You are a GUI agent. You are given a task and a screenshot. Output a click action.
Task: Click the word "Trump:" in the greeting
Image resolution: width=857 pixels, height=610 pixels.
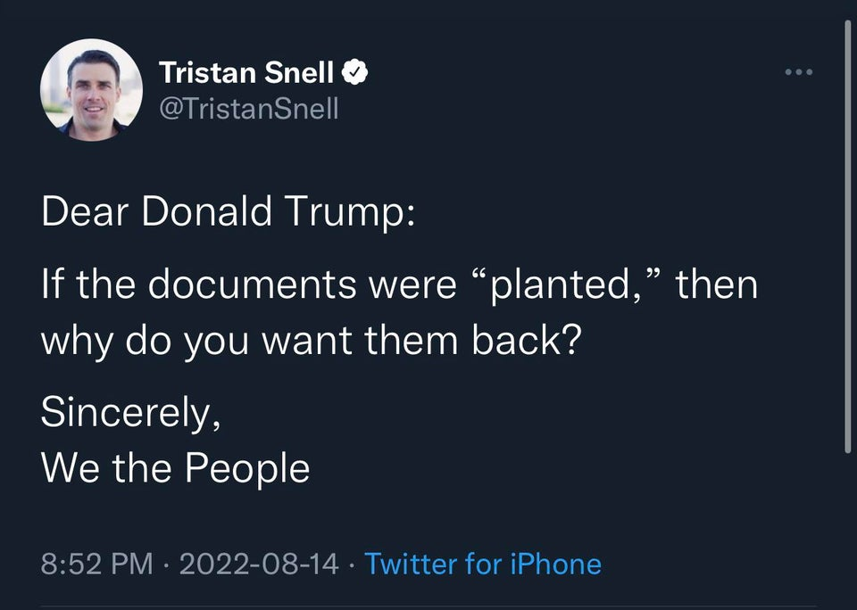click(x=350, y=212)
